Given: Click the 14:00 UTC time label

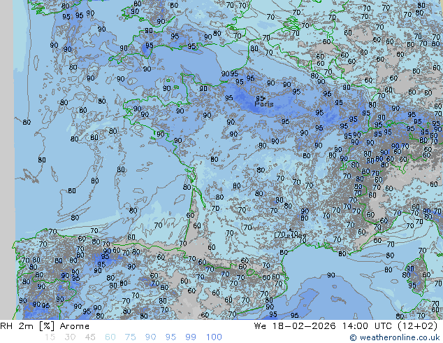Looking at the screenshot, I should tap(365, 326).
